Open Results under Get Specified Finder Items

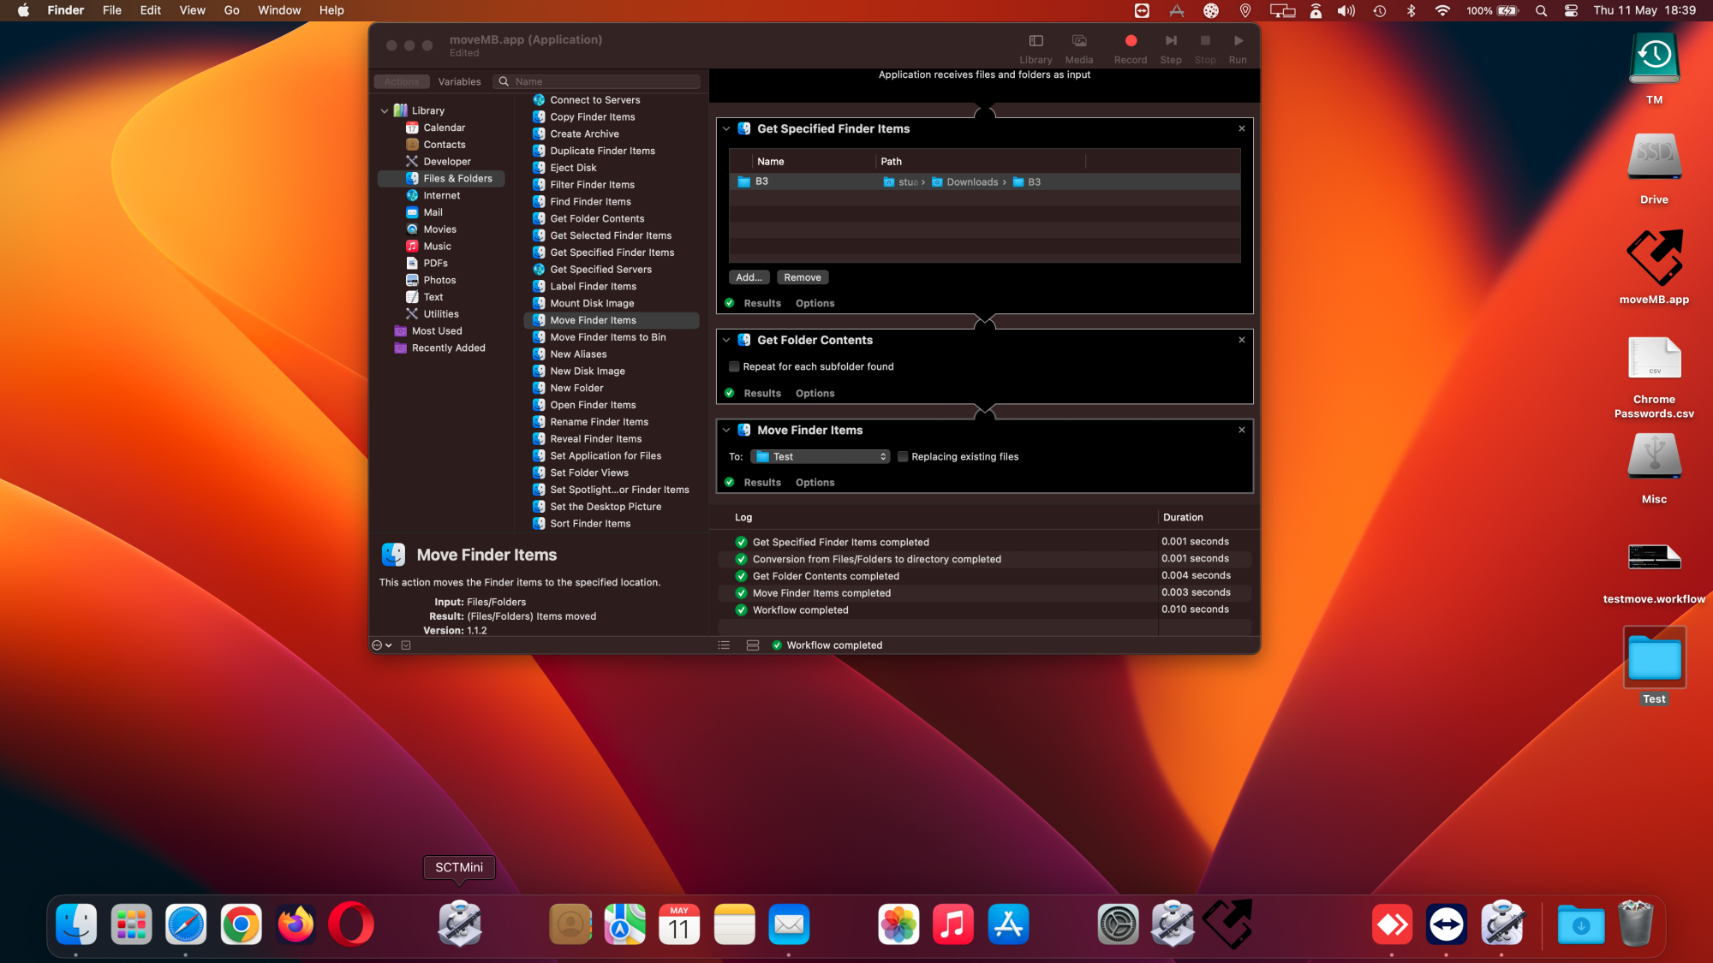(x=762, y=304)
